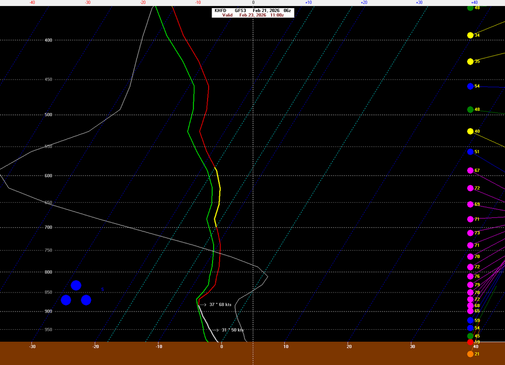Image resolution: width=505 pixels, height=365 pixels.
Task: Click the magenta wind marker labeled 79
Action: click(470, 285)
